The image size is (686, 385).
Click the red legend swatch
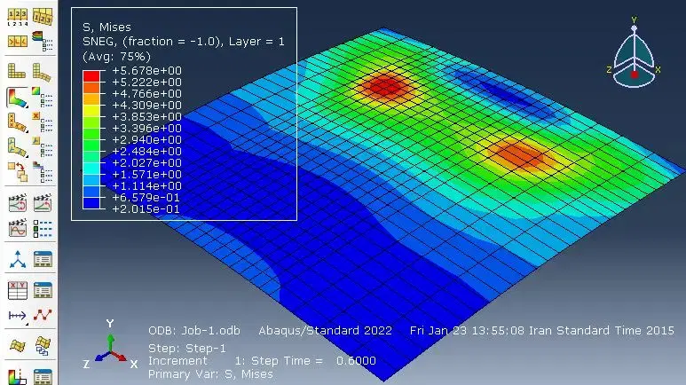(91, 76)
